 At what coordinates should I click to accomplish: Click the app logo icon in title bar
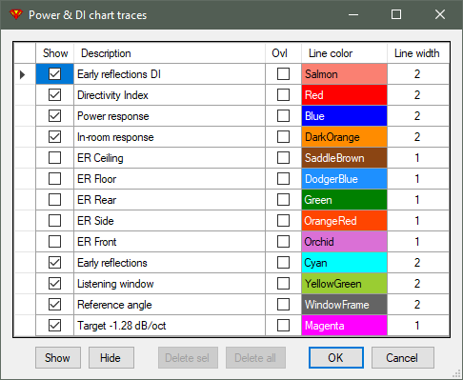point(15,14)
